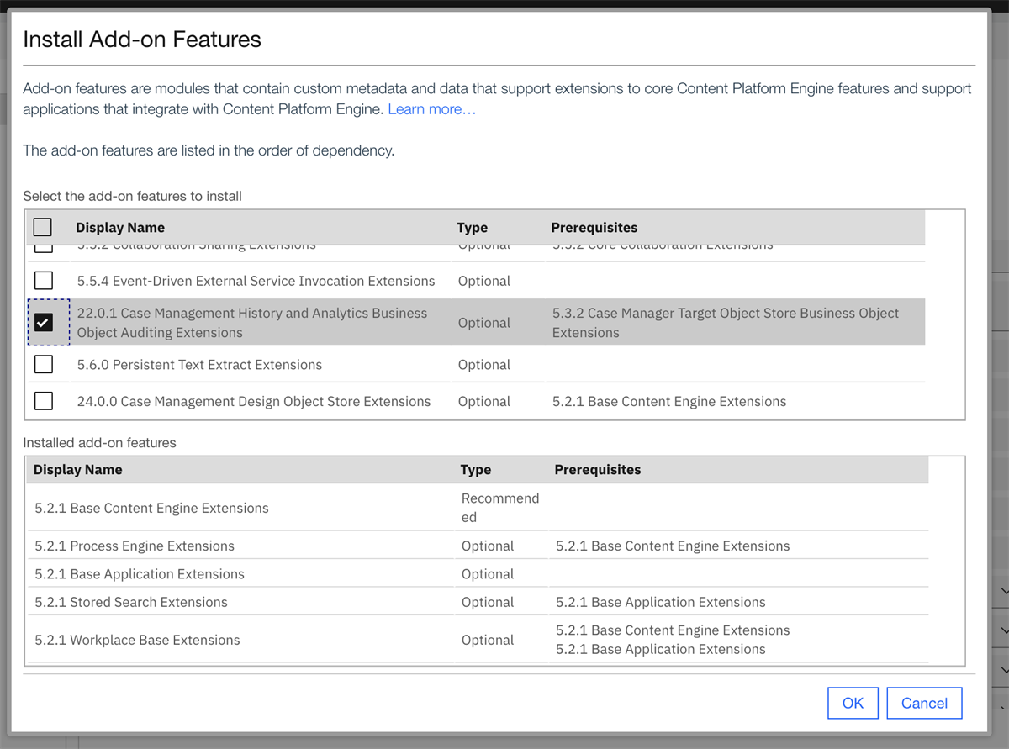Click Optional type of Persistent Text Extract row

(484, 365)
